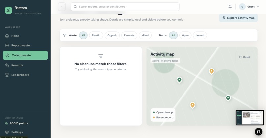Filter by Mixed waste
Viewport: 266px width, 138px height.
click(145, 35)
